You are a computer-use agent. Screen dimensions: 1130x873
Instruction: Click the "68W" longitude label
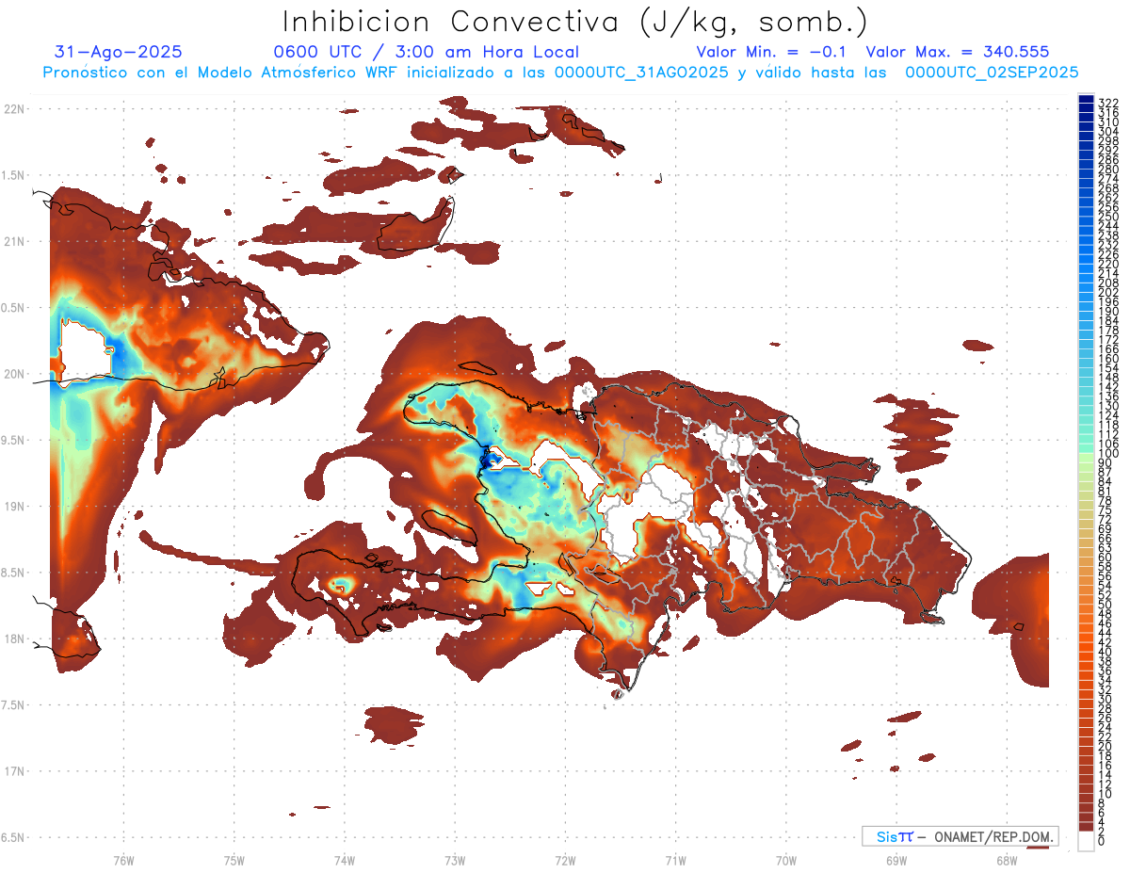coord(1007,860)
